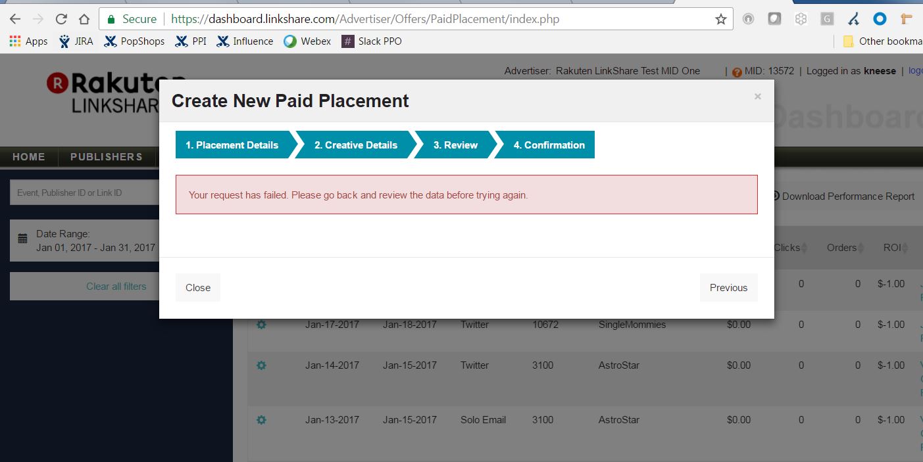Click the gear icon for the SingleMommies row
923x462 pixels.
coord(261,325)
